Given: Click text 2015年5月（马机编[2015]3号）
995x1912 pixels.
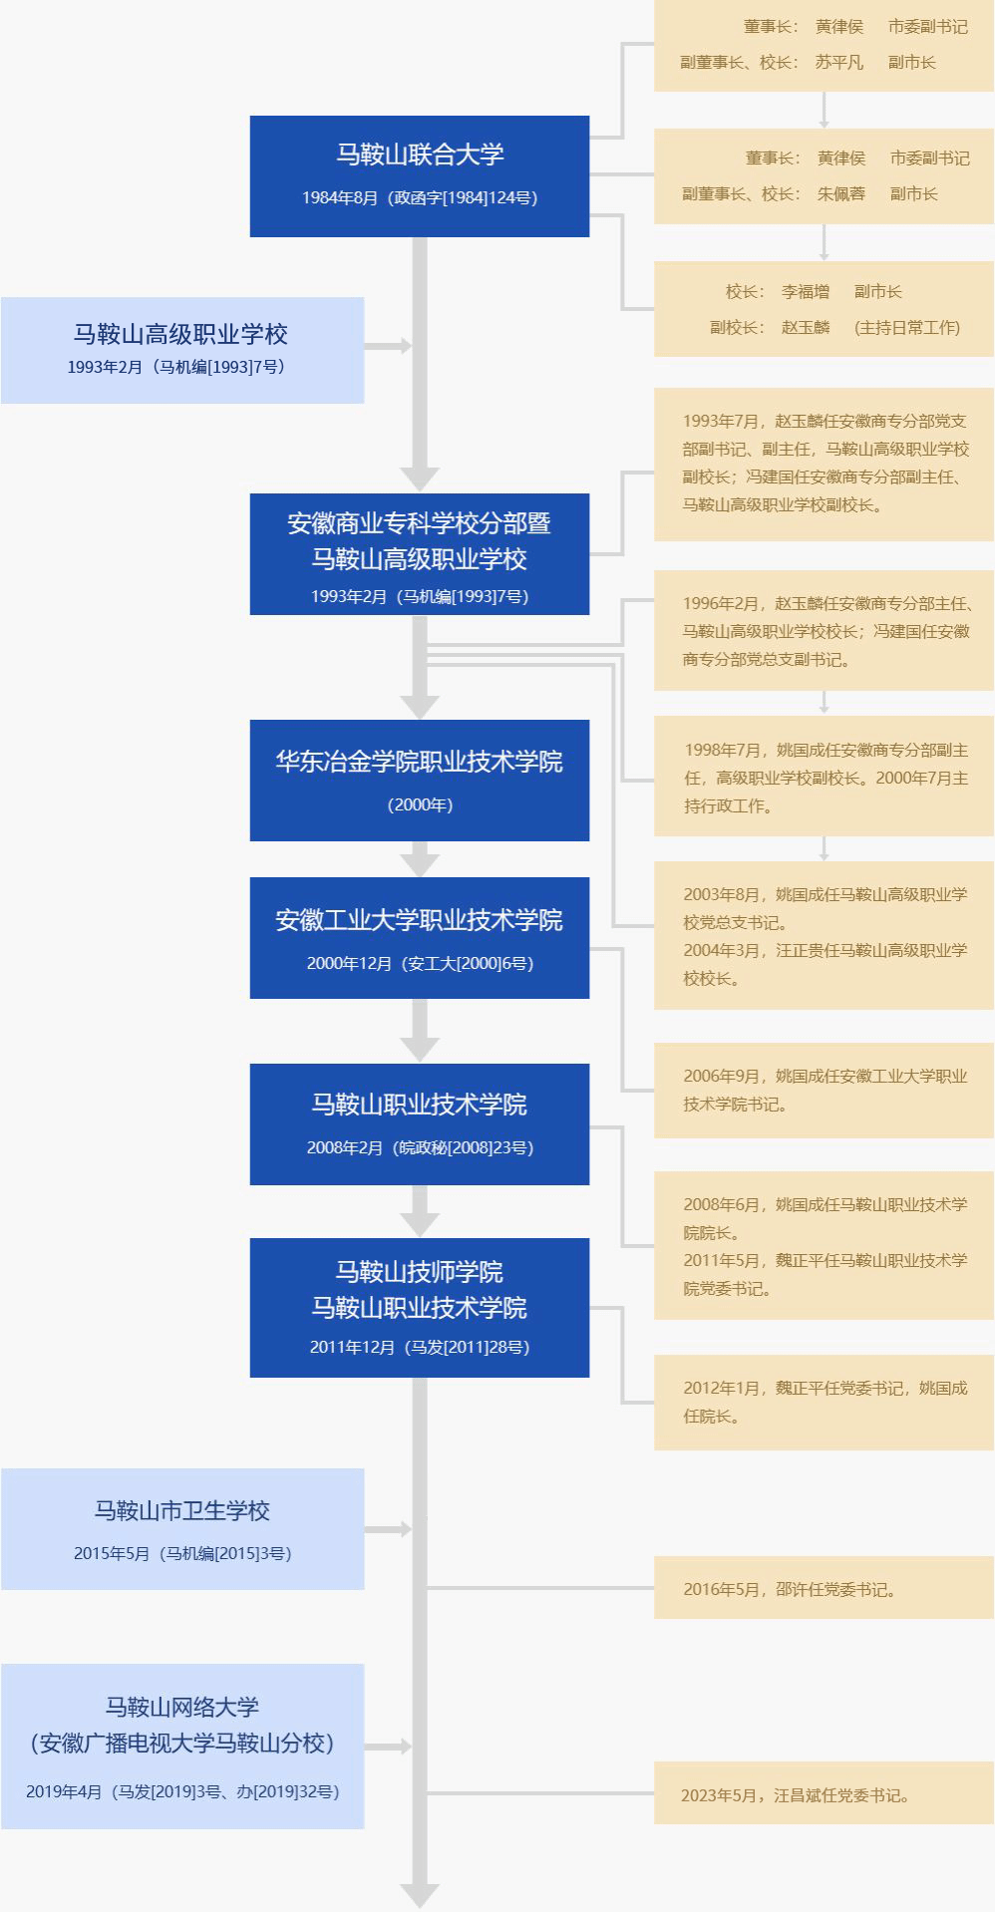Looking at the screenshot, I should 182,1553.
